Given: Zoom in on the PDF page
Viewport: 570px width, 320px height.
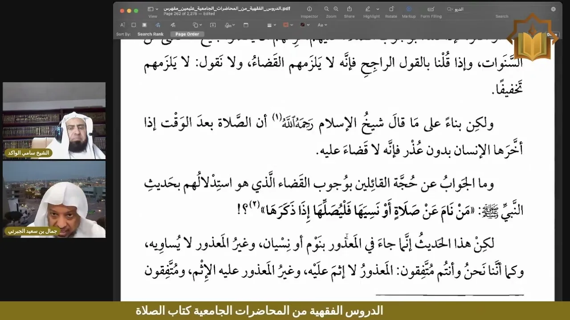Looking at the screenshot, I should 336,9.
